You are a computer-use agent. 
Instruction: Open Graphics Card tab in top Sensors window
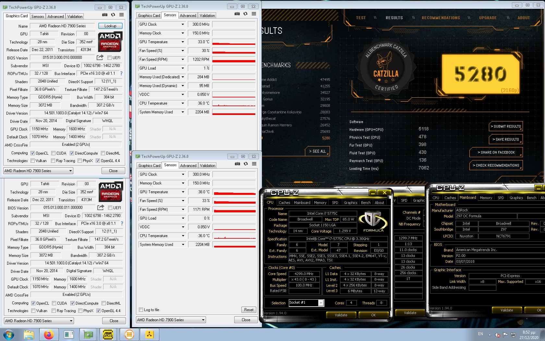[x=149, y=16]
